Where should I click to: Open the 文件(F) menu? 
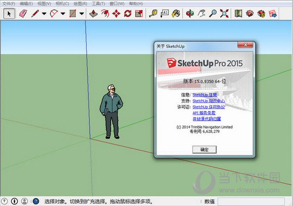pos(9,4)
